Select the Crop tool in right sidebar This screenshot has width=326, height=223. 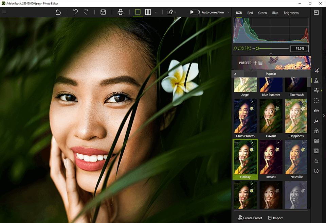click(316, 70)
